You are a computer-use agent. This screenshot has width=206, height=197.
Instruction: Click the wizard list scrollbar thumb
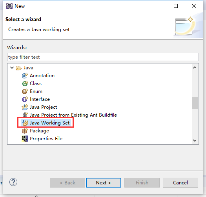[195, 103]
